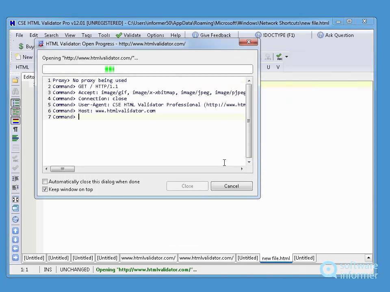Click log line 'GET / HTTP/1.1'
390x292 pixels.
98,86
